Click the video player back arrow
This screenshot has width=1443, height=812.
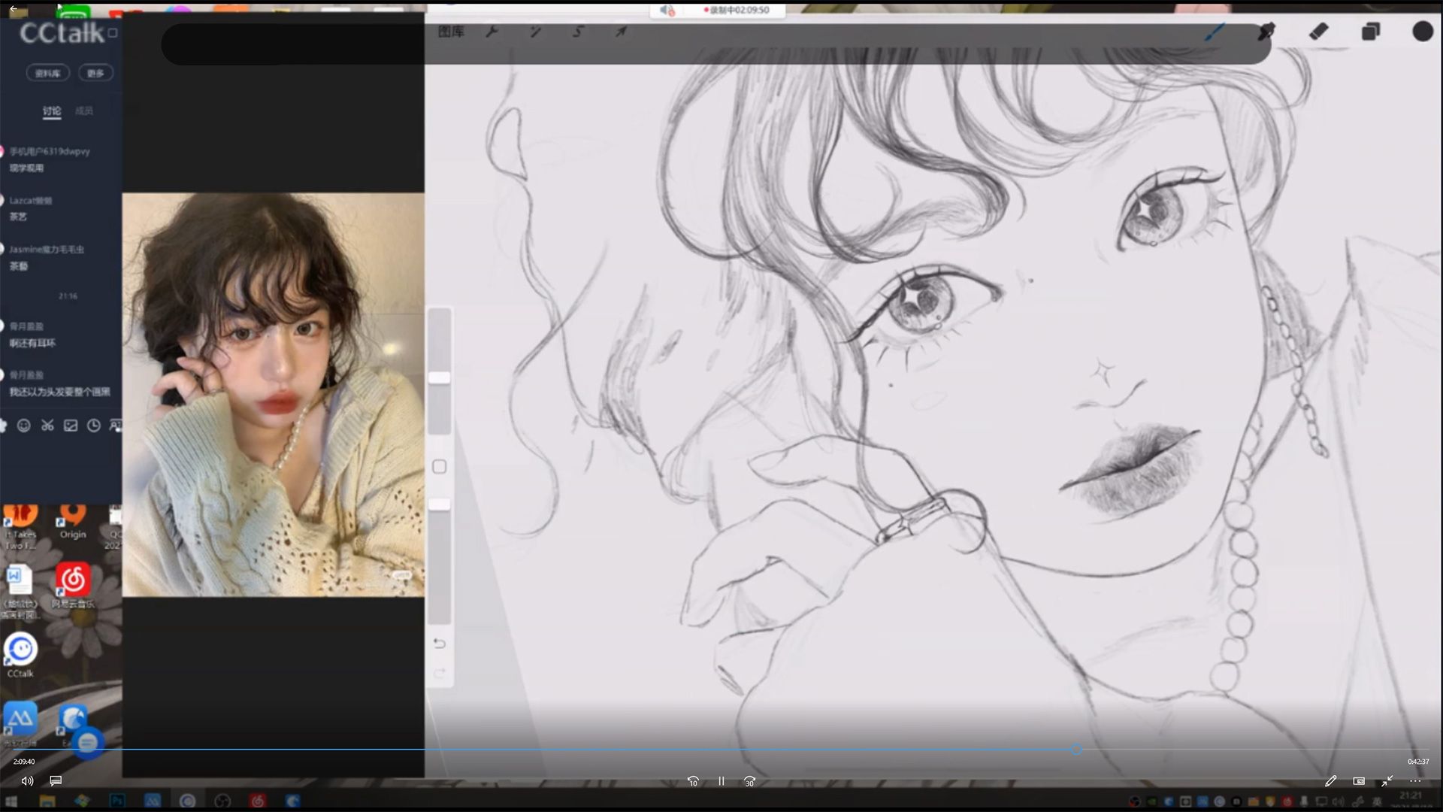tap(13, 9)
